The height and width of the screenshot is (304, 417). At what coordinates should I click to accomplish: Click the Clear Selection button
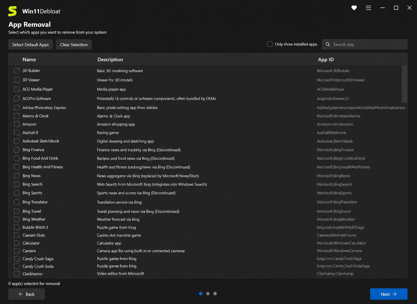click(x=74, y=45)
